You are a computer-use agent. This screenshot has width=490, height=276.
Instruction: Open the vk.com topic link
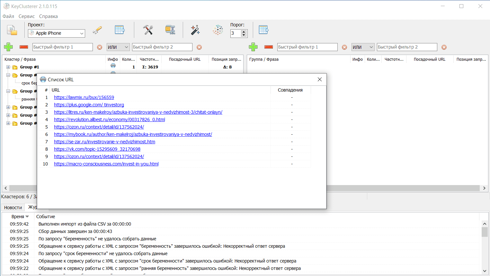click(97, 149)
